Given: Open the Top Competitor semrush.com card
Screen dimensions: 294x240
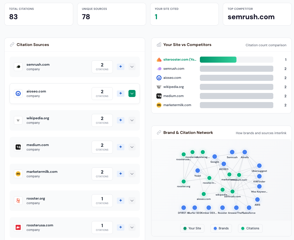Looking at the screenshot, I should click(257, 14).
